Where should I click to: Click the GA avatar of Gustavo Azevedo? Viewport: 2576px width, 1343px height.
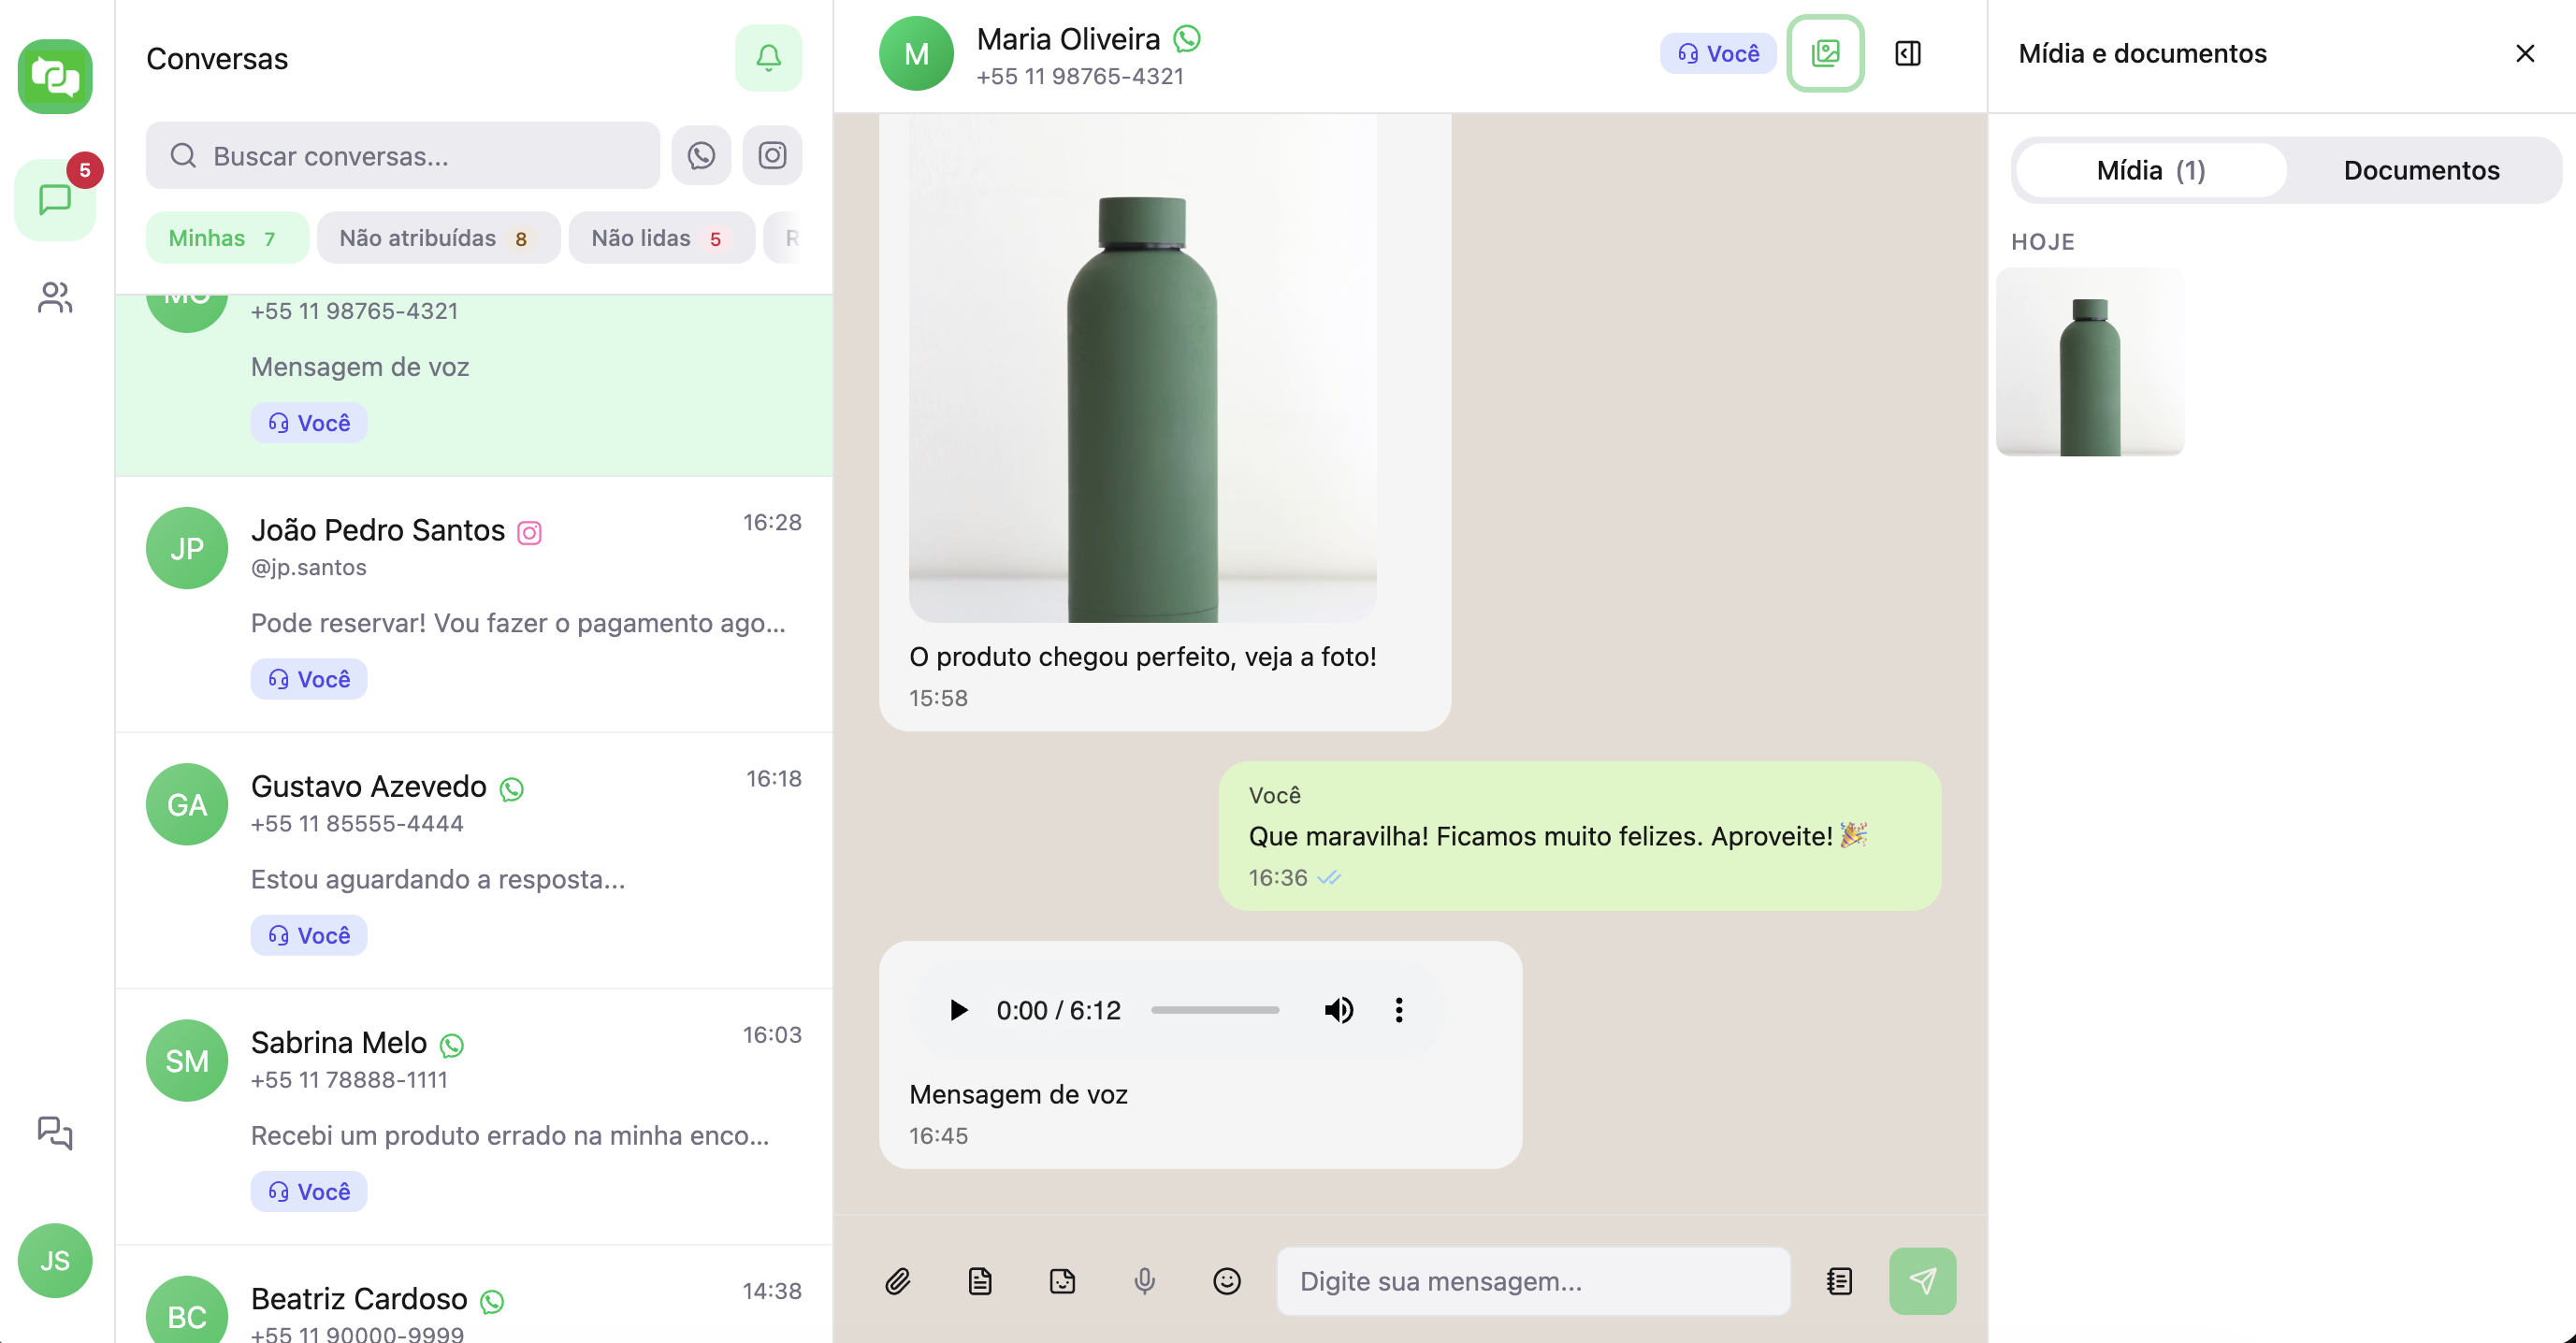coord(187,804)
